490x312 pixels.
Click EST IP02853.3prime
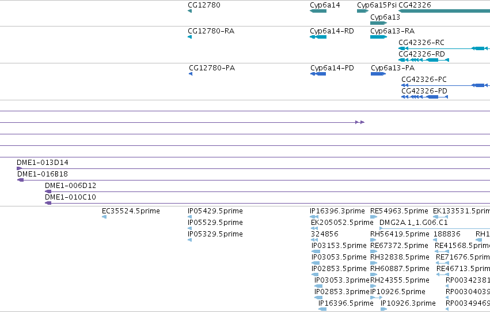tap(341, 292)
